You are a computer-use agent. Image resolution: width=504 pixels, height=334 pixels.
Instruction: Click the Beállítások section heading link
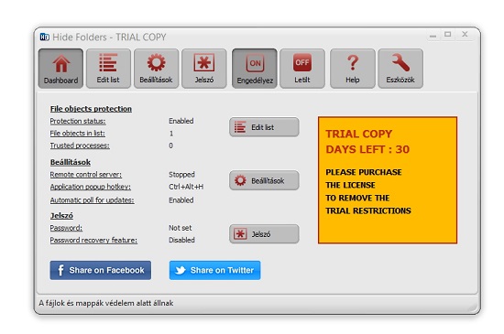71,162
